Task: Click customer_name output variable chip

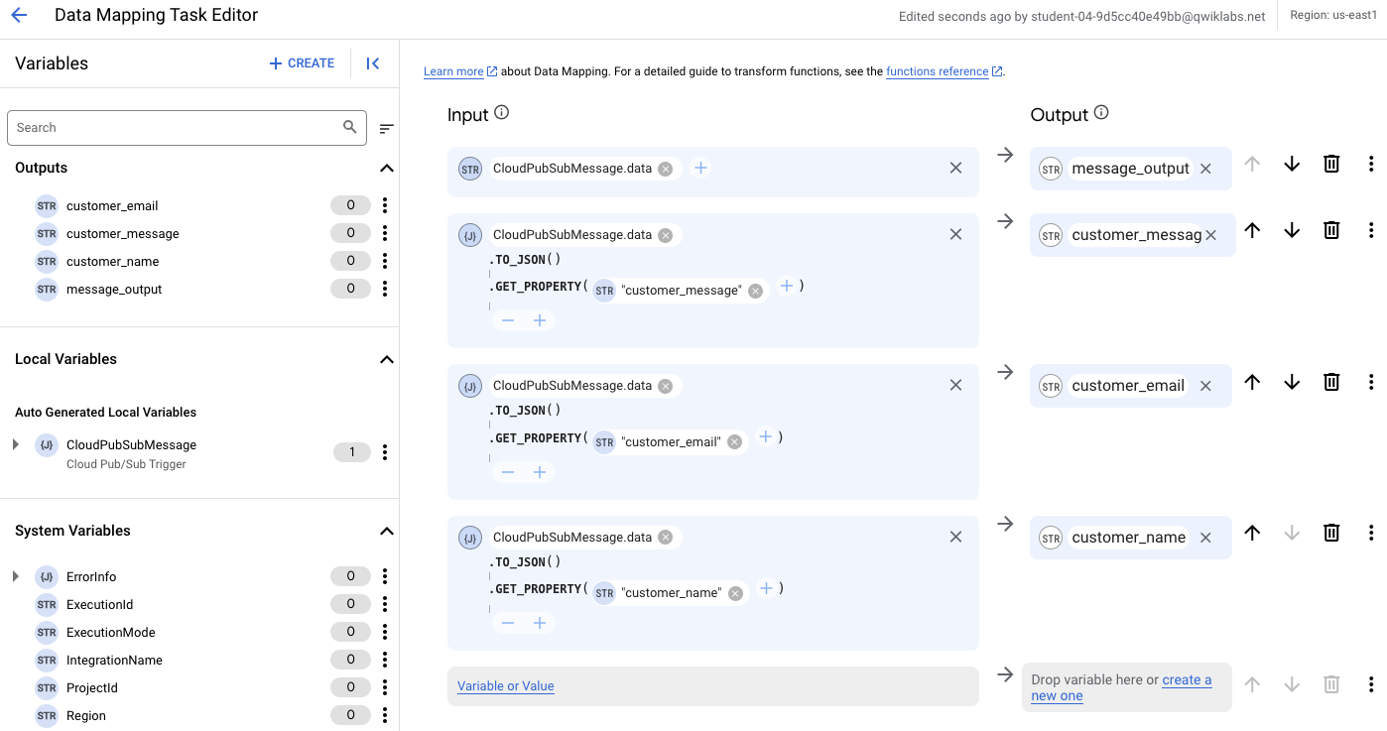Action: point(1128,538)
